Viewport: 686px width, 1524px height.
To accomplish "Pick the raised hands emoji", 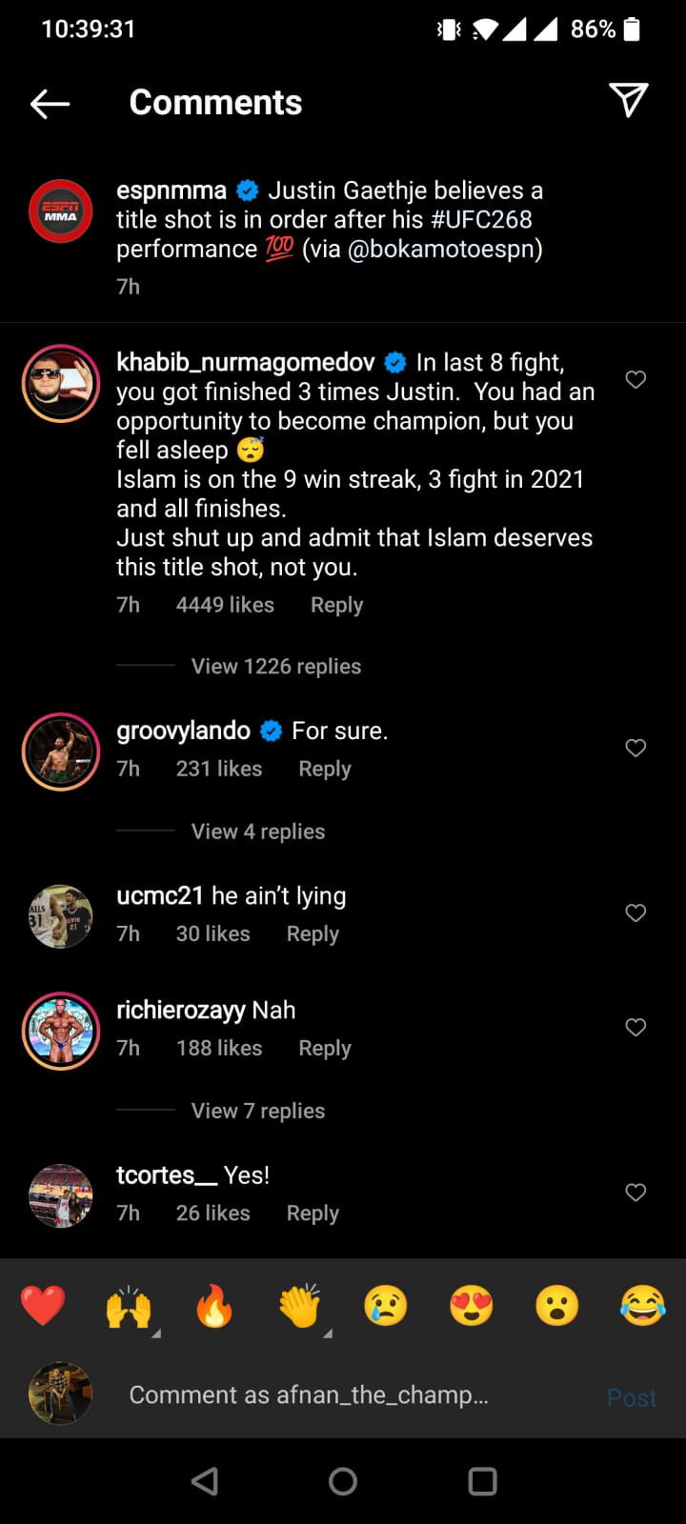I will click(129, 1306).
